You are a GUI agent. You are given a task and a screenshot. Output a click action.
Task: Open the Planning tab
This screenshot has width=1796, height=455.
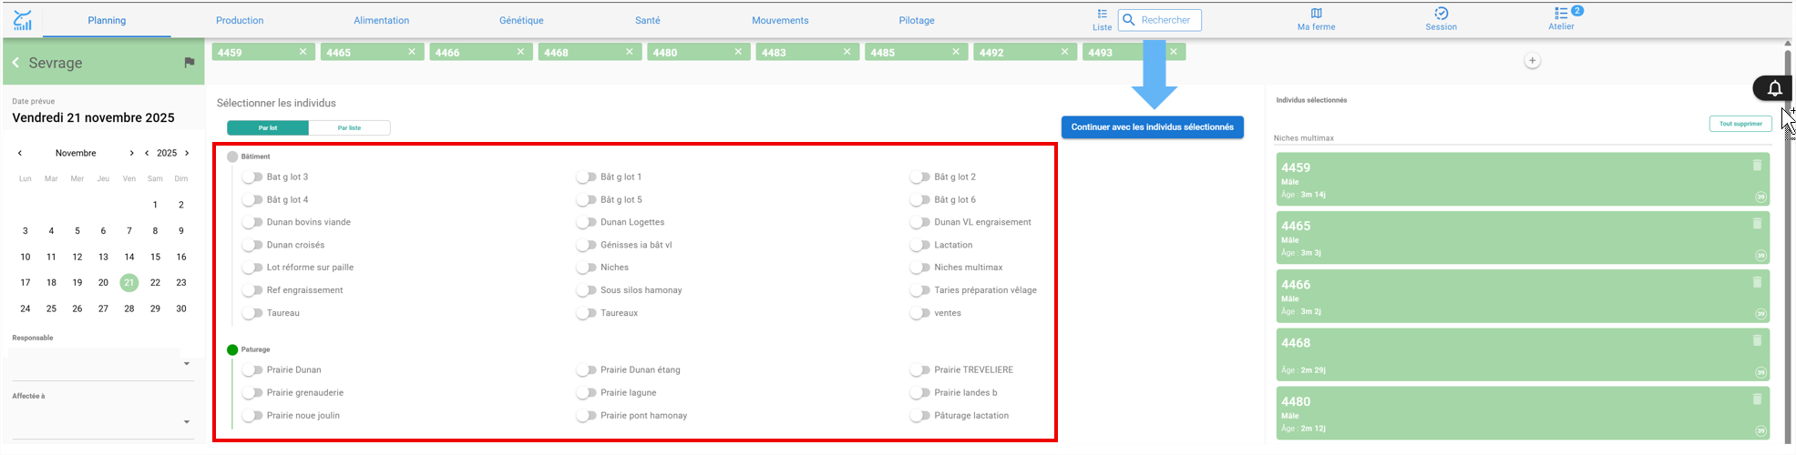[x=107, y=20]
